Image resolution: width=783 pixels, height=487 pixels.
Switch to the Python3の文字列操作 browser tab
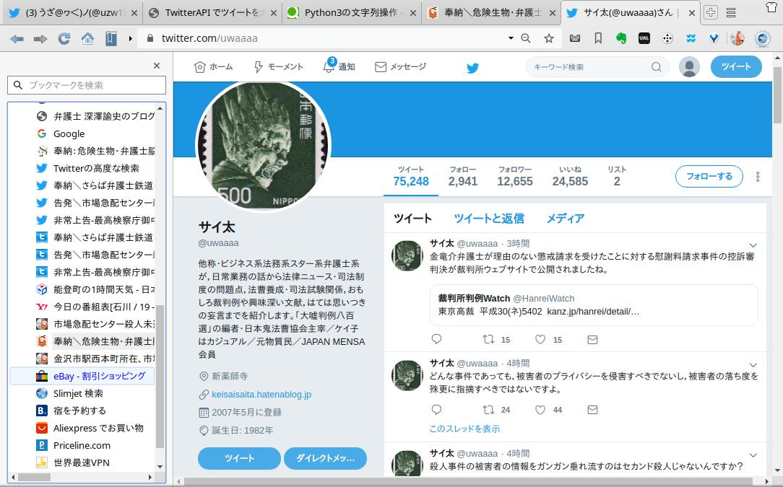[x=351, y=12]
